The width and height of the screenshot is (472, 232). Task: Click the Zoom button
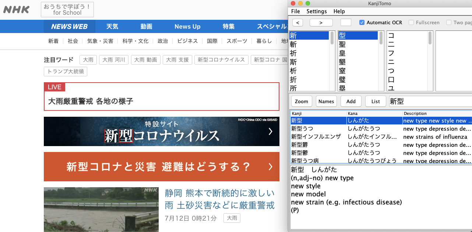pos(302,101)
